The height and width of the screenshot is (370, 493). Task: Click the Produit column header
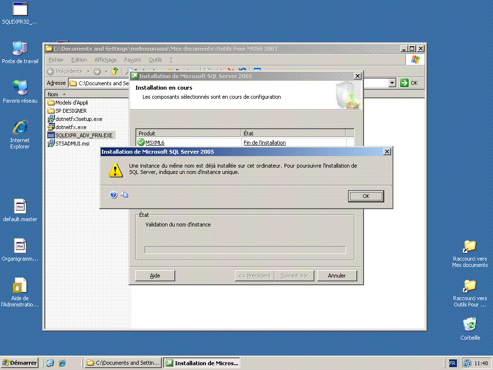coord(188,133)
